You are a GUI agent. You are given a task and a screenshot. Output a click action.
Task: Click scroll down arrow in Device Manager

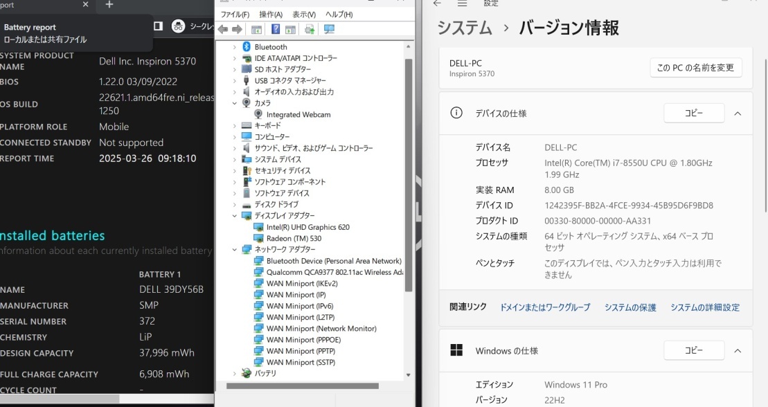(409, 375)
